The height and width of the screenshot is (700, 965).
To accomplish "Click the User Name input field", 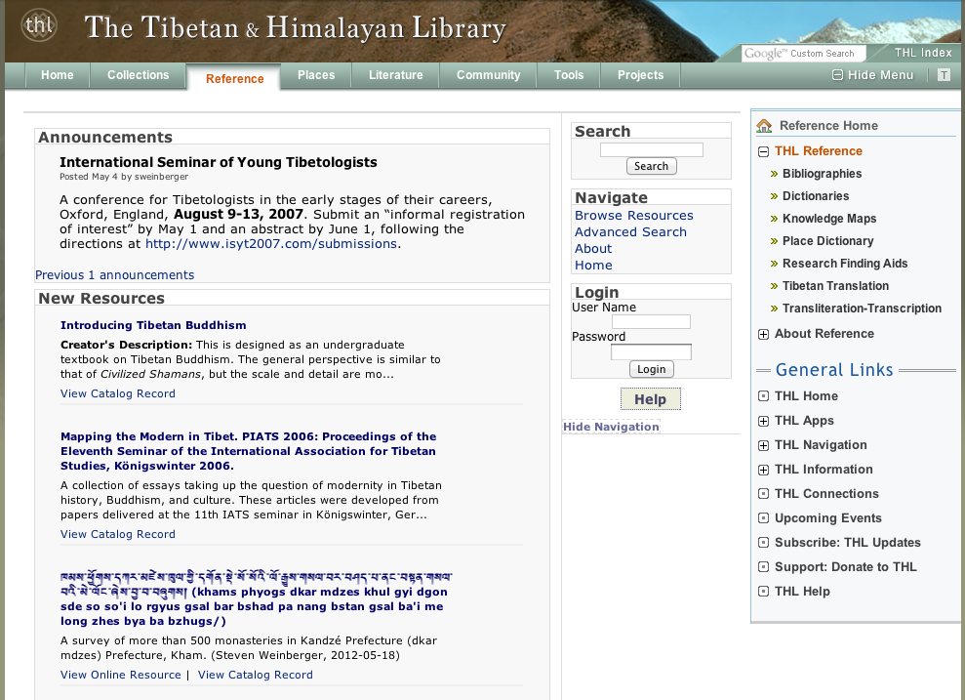I will (x=651, y=321).
